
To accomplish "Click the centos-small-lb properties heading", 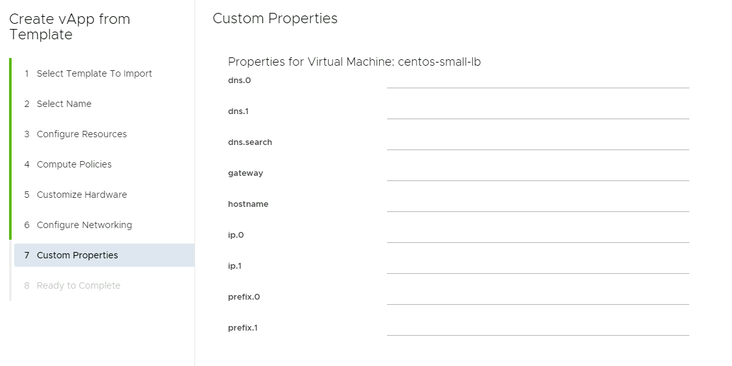I will pos(354,62).
